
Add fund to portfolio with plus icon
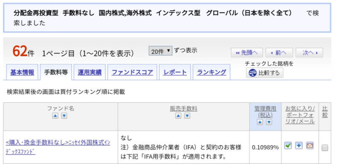coord(299,146)
